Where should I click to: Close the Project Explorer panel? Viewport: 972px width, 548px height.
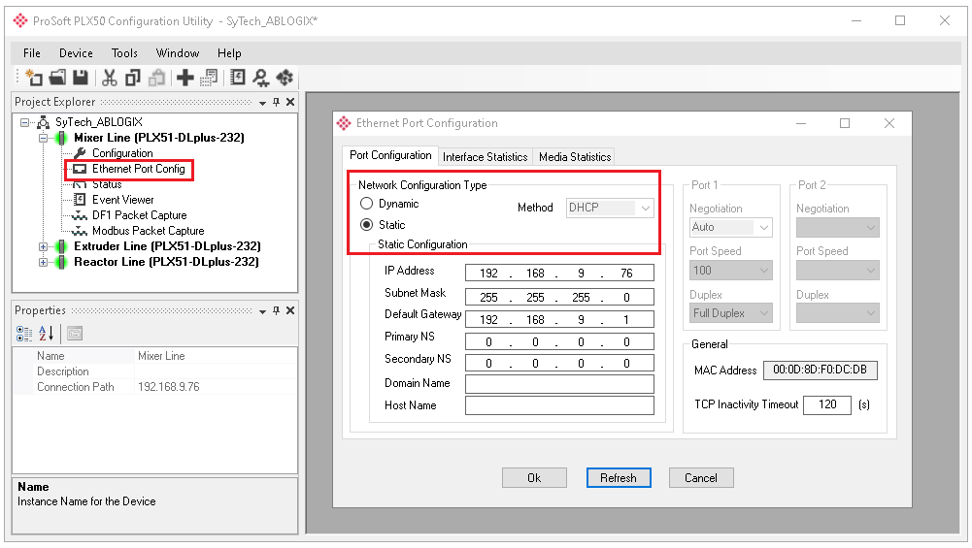pos(290,102)
